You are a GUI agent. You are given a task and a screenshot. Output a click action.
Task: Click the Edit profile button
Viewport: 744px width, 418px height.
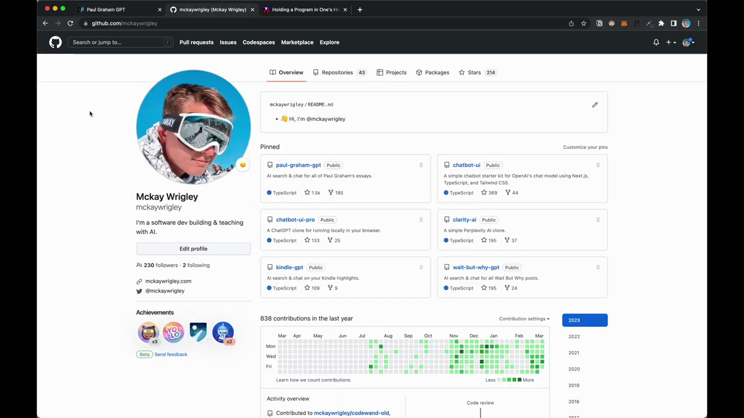click(x=194, y=249)
